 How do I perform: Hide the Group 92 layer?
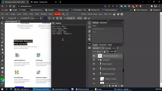click(94, 60)
